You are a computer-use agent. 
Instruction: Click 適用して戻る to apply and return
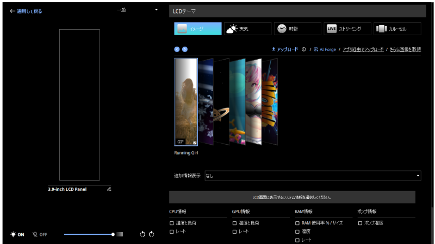tap(26, 11)
